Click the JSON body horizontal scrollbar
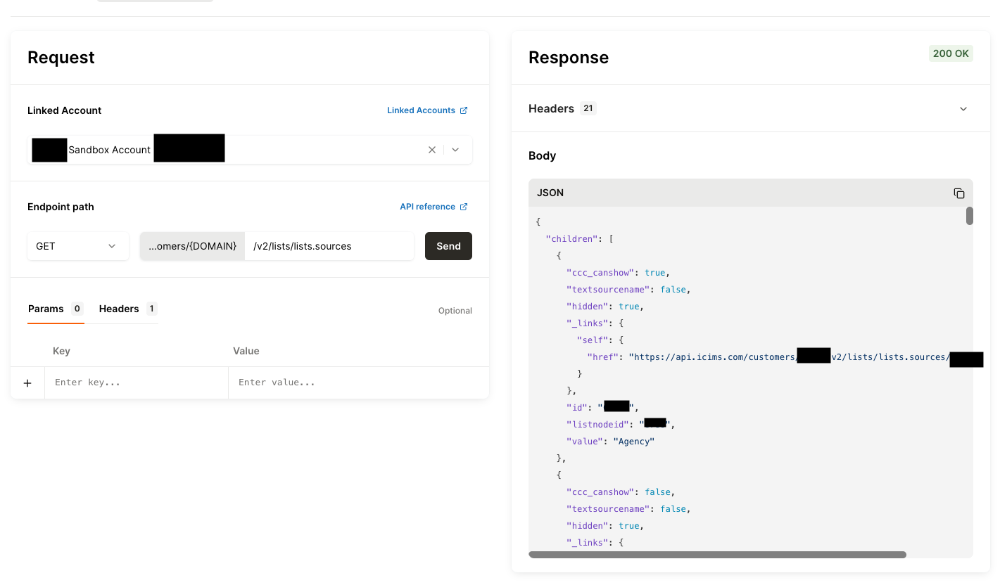1000x585 pixels. coord(716,555)
